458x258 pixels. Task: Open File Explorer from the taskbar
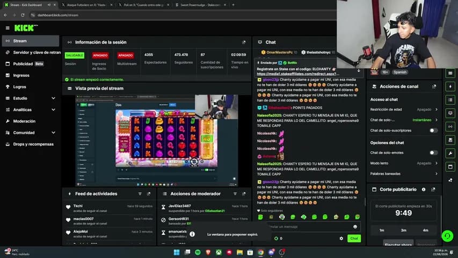click(x=240, y=252)
